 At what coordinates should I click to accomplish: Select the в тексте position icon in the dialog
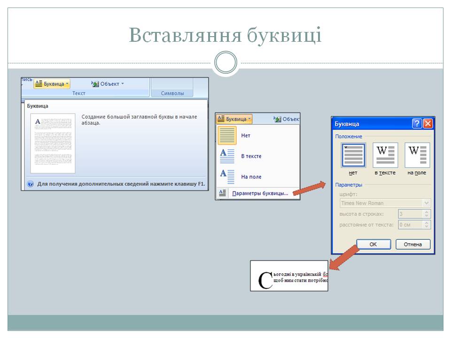(385, 156)
